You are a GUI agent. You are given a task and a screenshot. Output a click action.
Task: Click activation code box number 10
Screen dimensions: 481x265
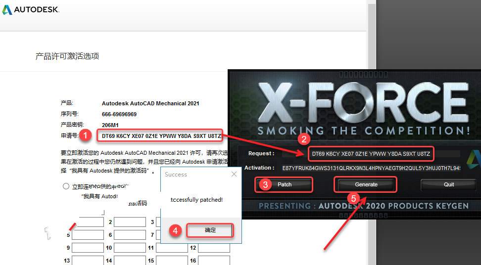pyautogui.click(x=130, y=248)
